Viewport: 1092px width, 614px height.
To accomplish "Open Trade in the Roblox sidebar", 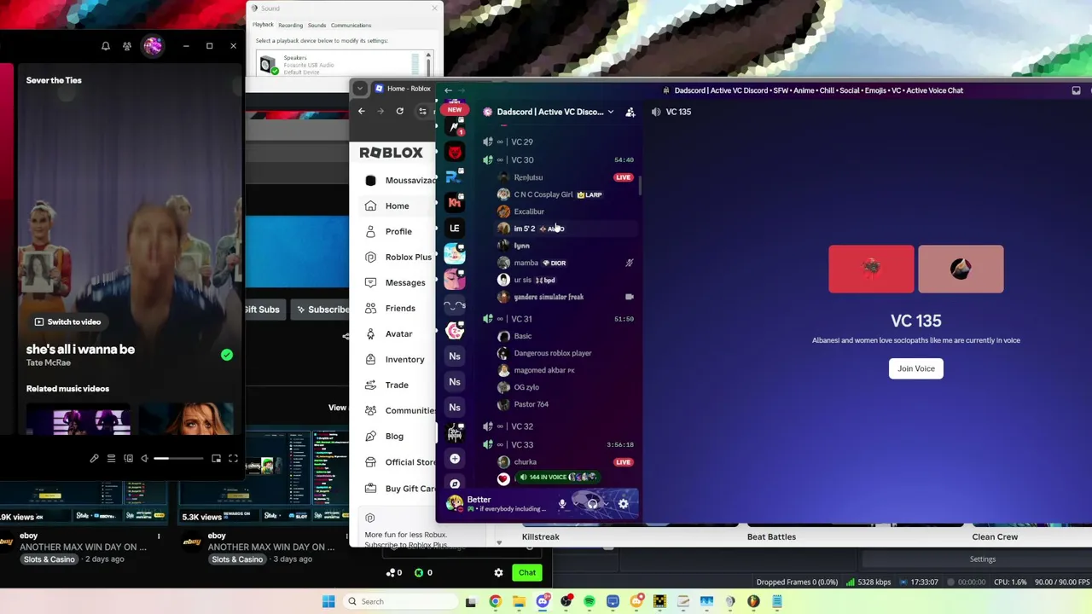I will (397, 385).
